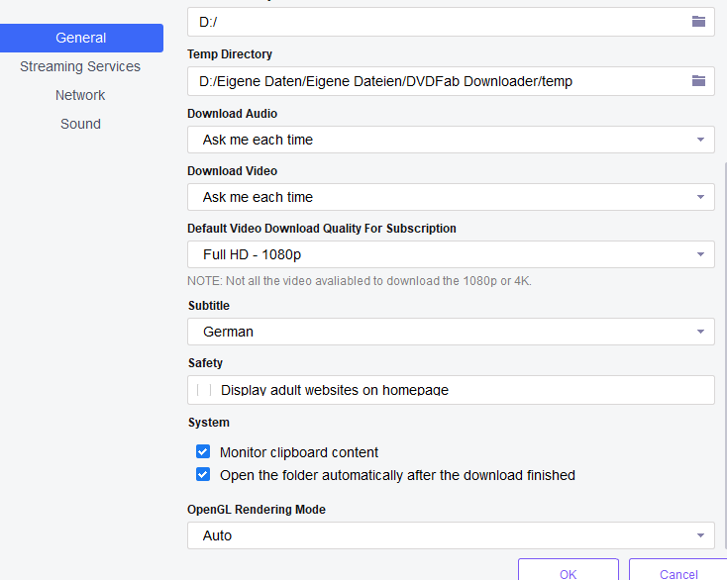
Task: Open the Default Video Download Quality dropdown
Action: click(x=451, y=254)
